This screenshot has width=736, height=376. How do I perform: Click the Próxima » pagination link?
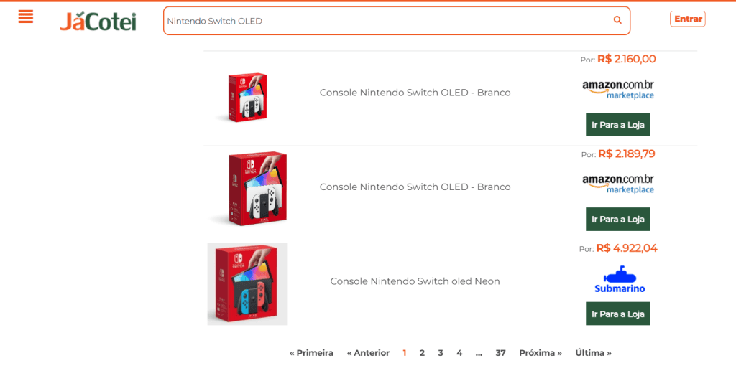coord(540,353)
